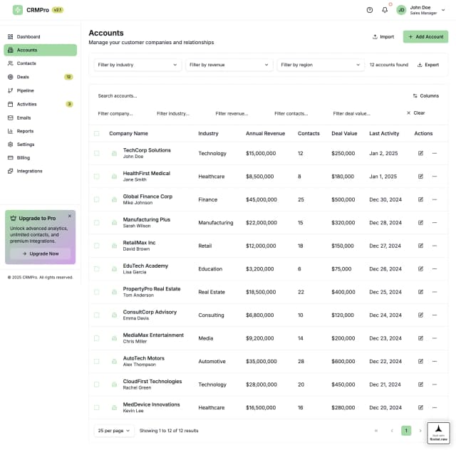The height and width of the screenshot is (450, 456).
Task: Open the notifications bell
Action: 385,10
